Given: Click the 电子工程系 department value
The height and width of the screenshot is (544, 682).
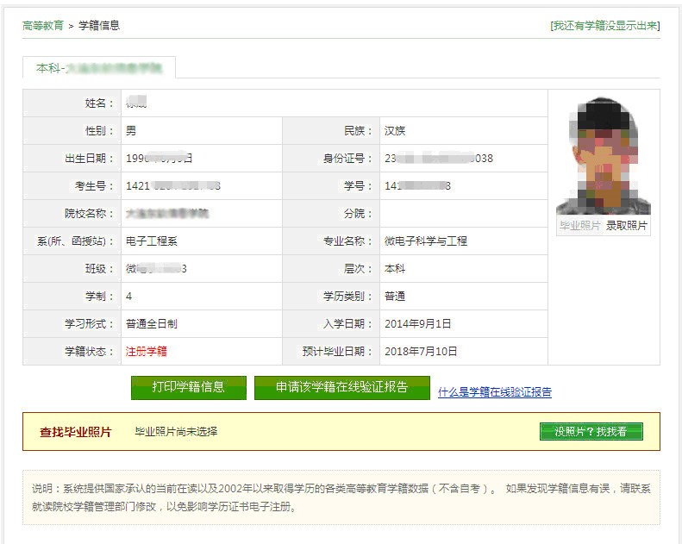Looking at the screenshot, I should click(x=152, y=241).
